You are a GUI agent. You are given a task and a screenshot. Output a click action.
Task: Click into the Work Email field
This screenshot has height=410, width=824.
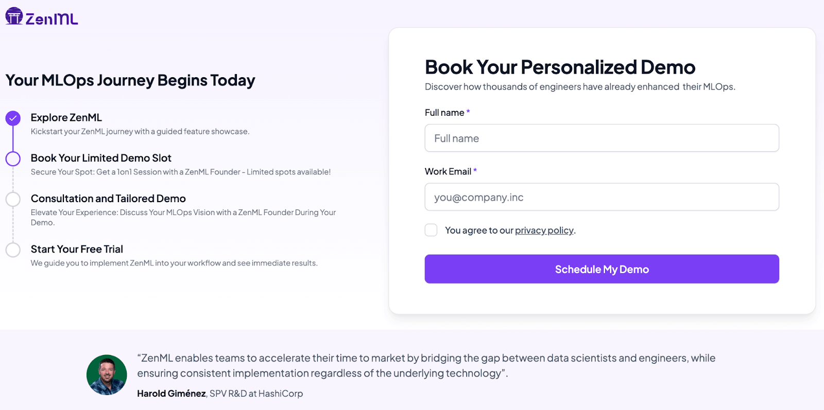pos(602,197)
